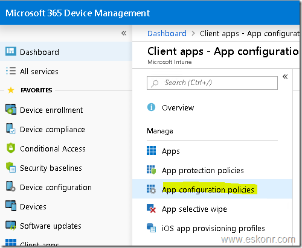Click the App selective wipe icon
Viewport: 302px width, 248px height.
click(x=151, y=209)
